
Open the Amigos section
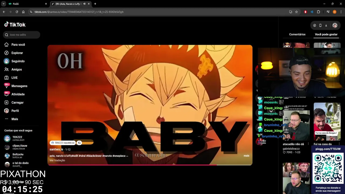[16, 70]
